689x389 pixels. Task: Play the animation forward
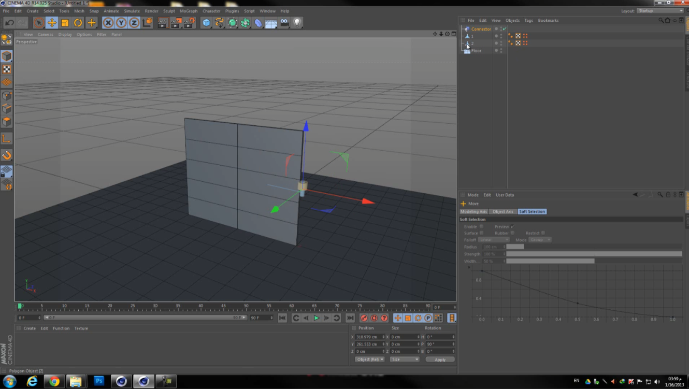(x=316, y=318)
